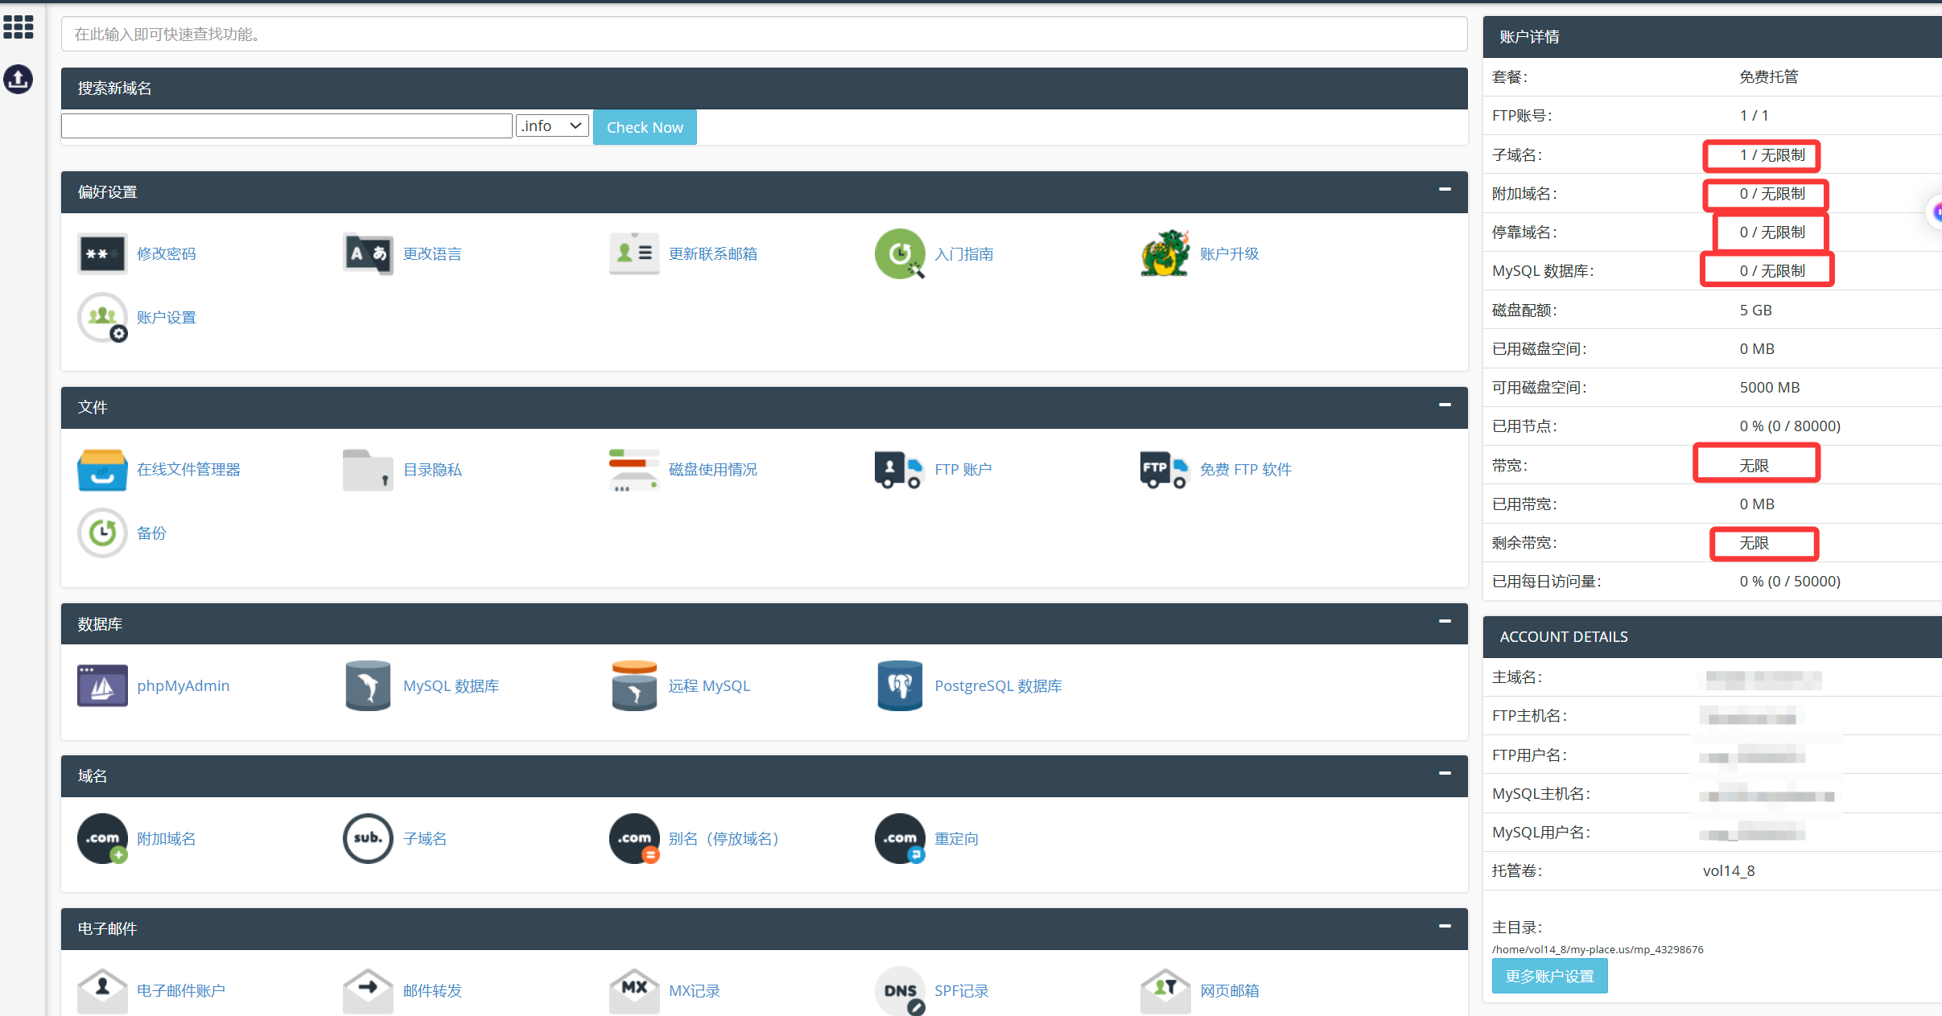1942x1016 pixels.
Task: Open the apps grid icon in sidebar
Action: [19, 27]
